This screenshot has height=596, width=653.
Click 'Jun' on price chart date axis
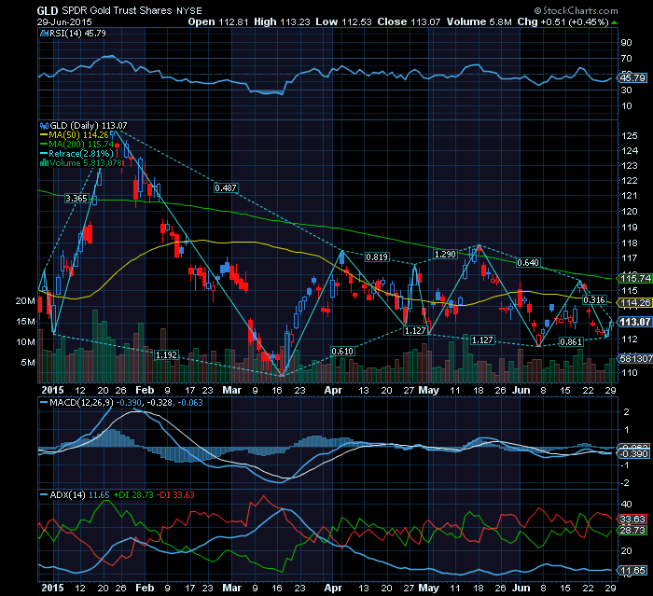(x=521, y=390)
